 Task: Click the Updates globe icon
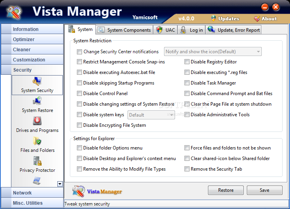pos(213,18)
